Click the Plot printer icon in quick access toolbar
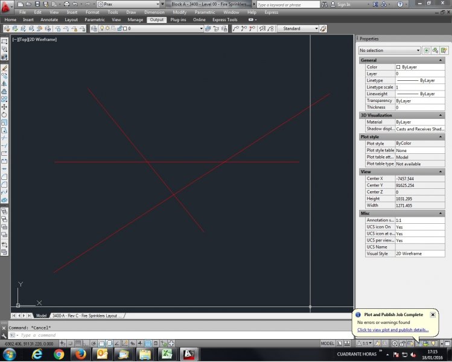The height and width of the screenshot is (362, 452). pyautogui.click(x=66, y=4)
